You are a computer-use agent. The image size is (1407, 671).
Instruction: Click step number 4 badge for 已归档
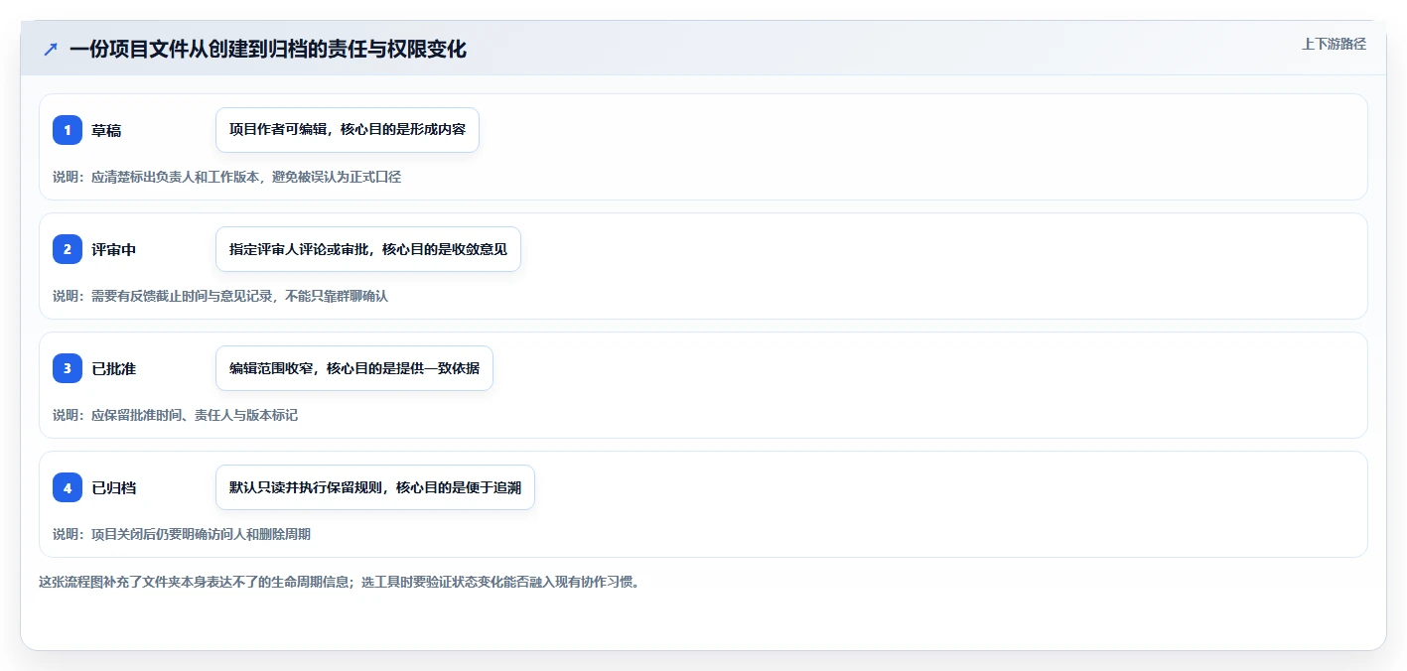click(68, 487)
